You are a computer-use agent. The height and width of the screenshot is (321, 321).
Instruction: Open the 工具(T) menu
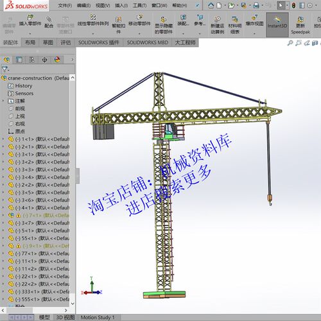[x=140, y=6]
